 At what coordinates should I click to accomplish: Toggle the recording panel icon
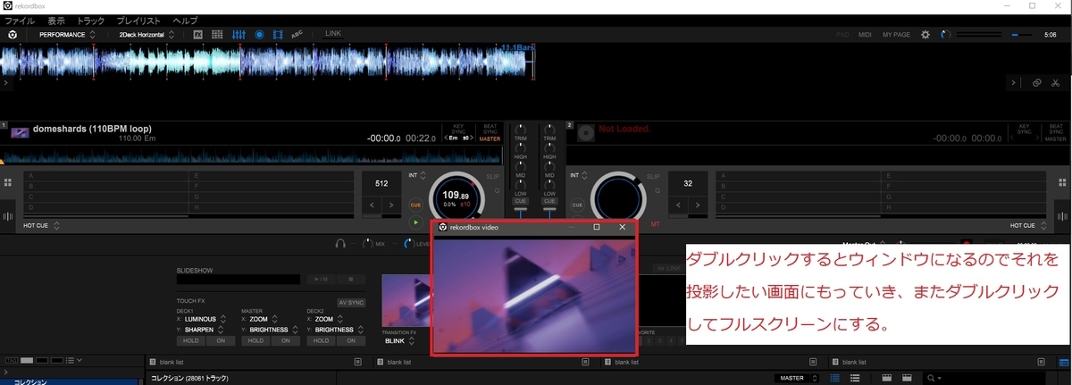pos(259,35)
